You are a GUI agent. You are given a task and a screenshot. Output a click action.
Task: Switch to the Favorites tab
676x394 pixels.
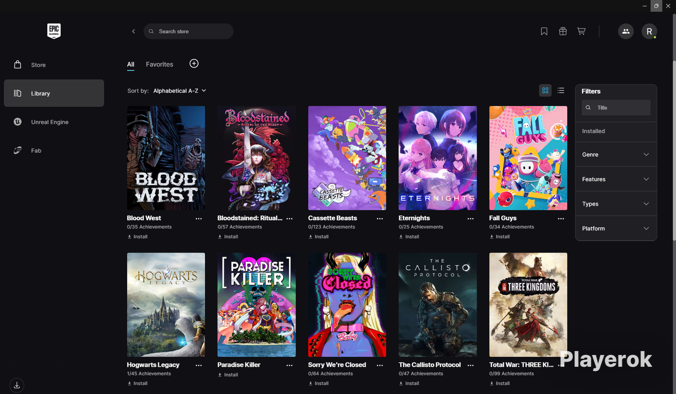tap(160, 64)
